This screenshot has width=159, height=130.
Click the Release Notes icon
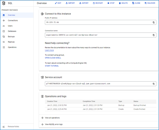pyautogui.click(x=4, y=127)
